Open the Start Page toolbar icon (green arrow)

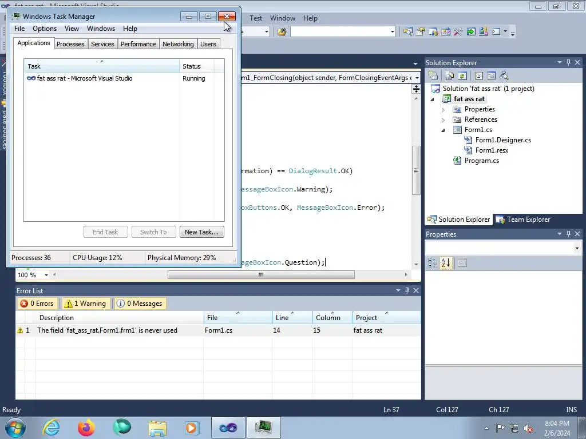[x=471, y=32]
